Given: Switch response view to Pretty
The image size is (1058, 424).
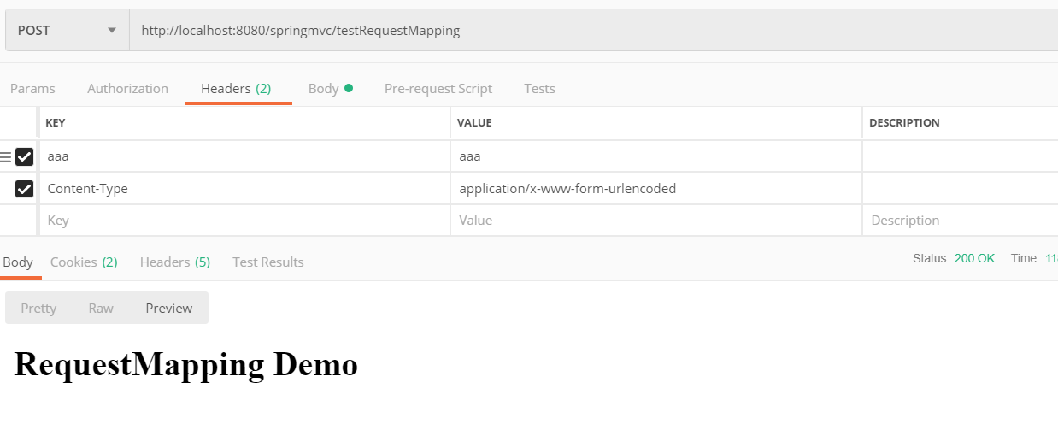Looking at the screenshot, I should coord(38,309).
